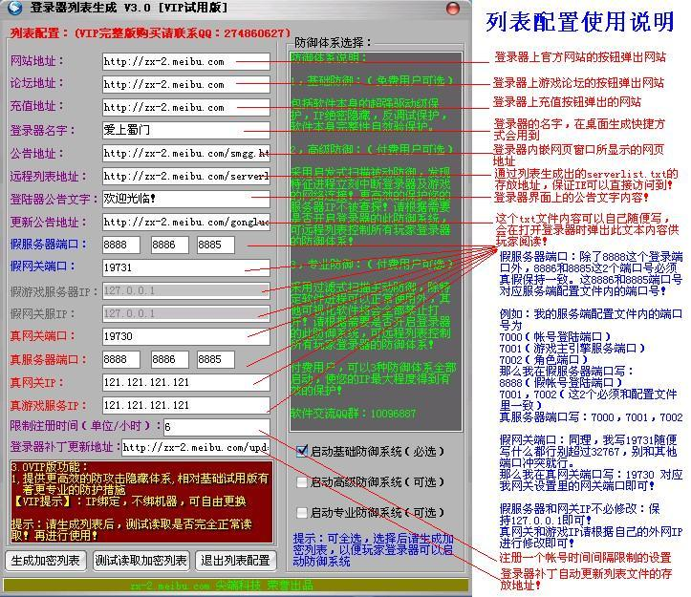The width and height of the screenshot is (691, 597).
Task: Select the 登录器补丁更新地址 field
Action: point(195,447)
